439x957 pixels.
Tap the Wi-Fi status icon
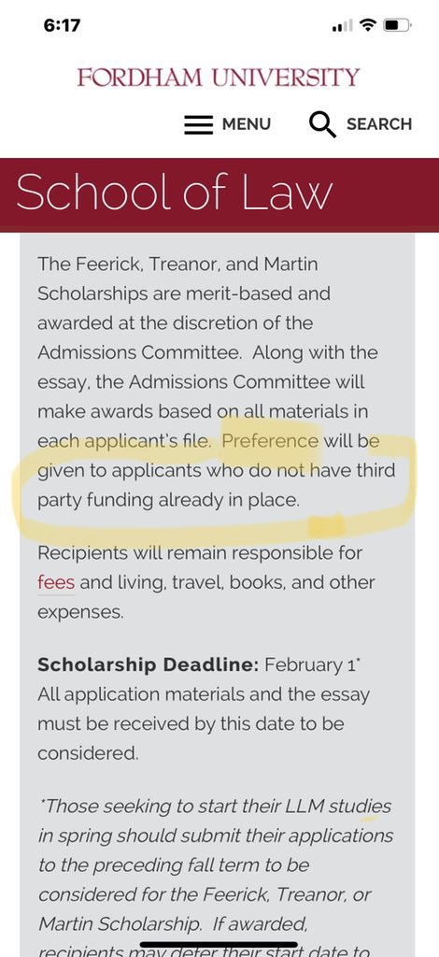368,25
